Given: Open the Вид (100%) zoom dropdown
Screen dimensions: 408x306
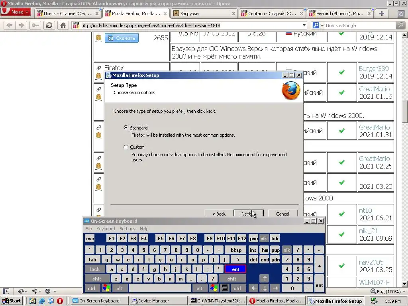Looking at the screenshot, I should point(404,291).
